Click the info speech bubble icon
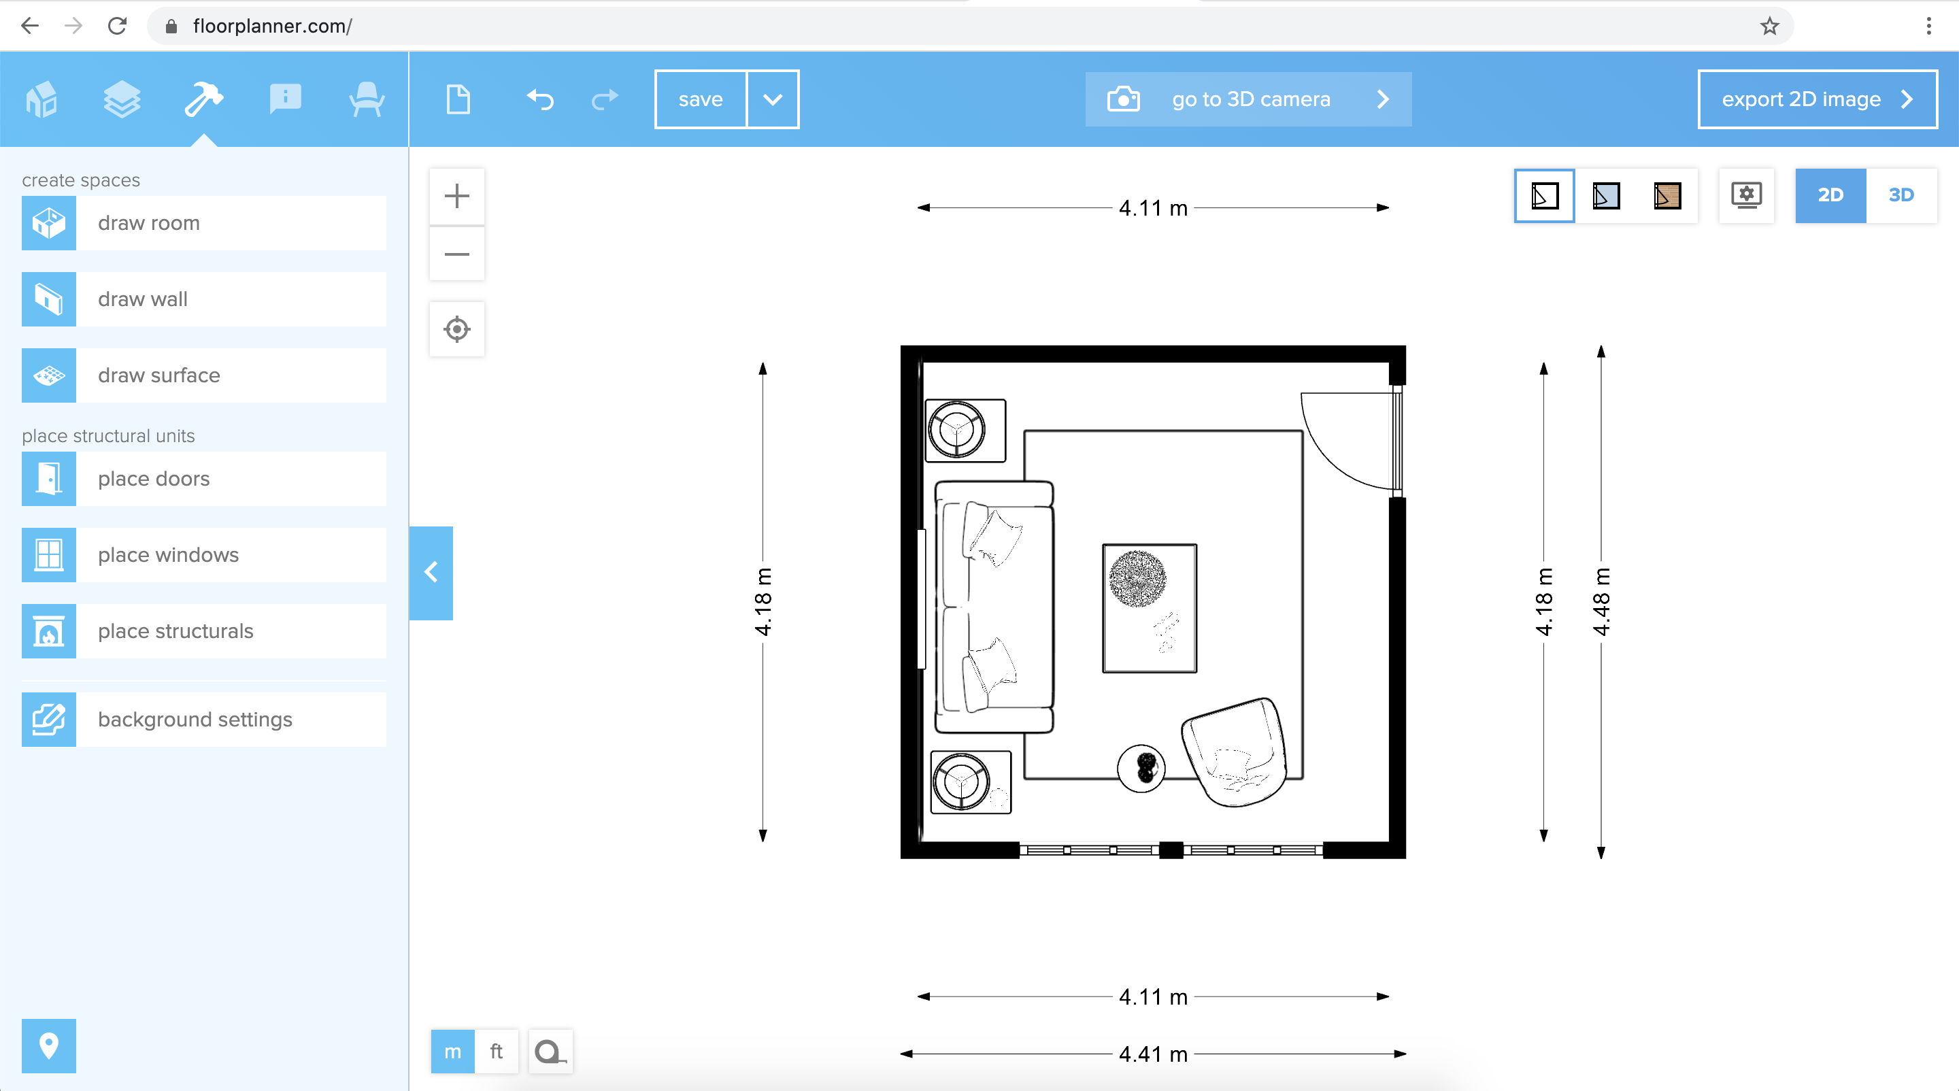Screen dimensions: 1959x1091 point(285,99)
